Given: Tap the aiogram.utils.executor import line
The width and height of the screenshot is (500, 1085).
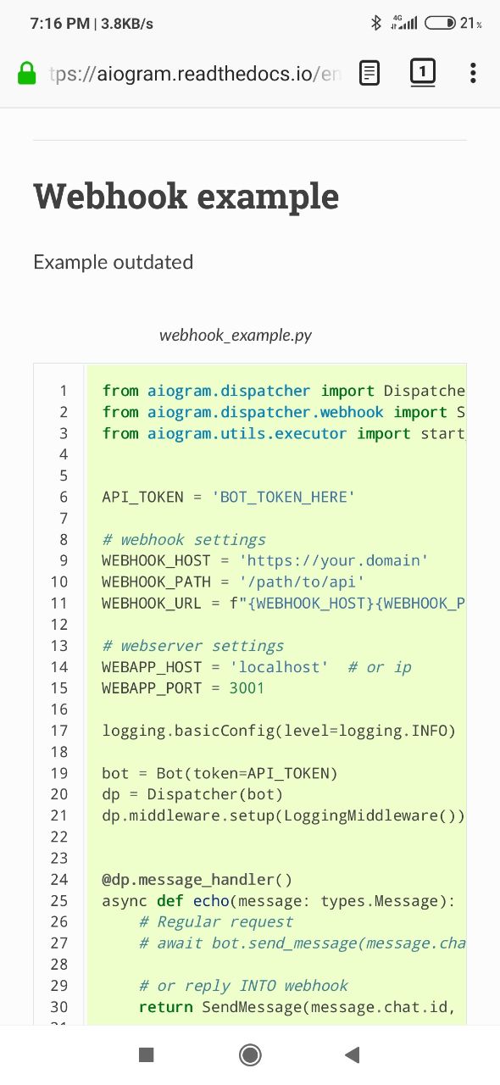Looking at the screenshot, I should (x=284, y=433).
